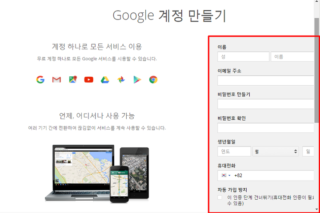Click the 일 day field
The height and width of the screenshot is (213, 320).
pyautogui.click(x=308, y=151)
